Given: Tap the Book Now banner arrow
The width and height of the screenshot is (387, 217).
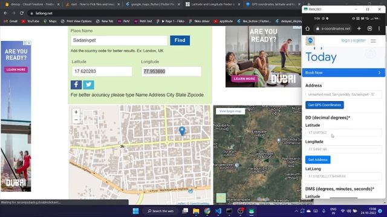Looking at the screenshot, I should (379, 72).
